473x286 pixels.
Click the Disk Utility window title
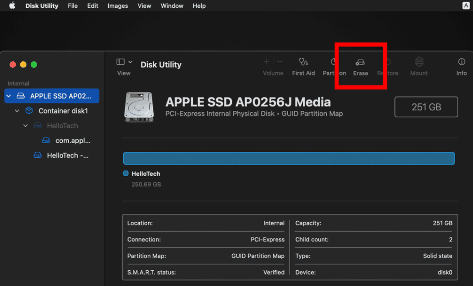click(161, 65)
